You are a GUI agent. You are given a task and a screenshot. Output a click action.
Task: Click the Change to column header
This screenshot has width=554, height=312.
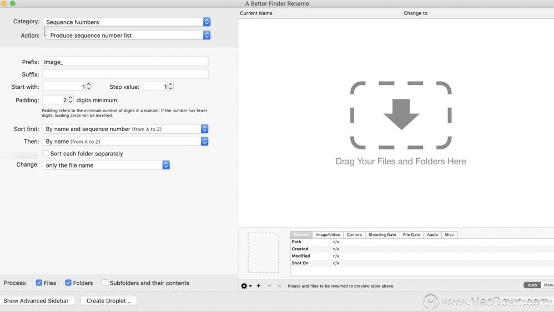[478, 13]
